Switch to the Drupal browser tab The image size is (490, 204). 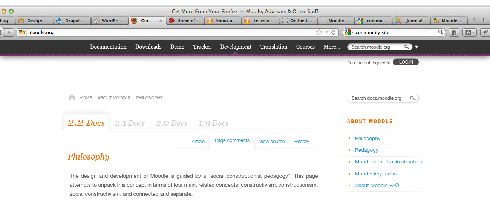point(72,21)
